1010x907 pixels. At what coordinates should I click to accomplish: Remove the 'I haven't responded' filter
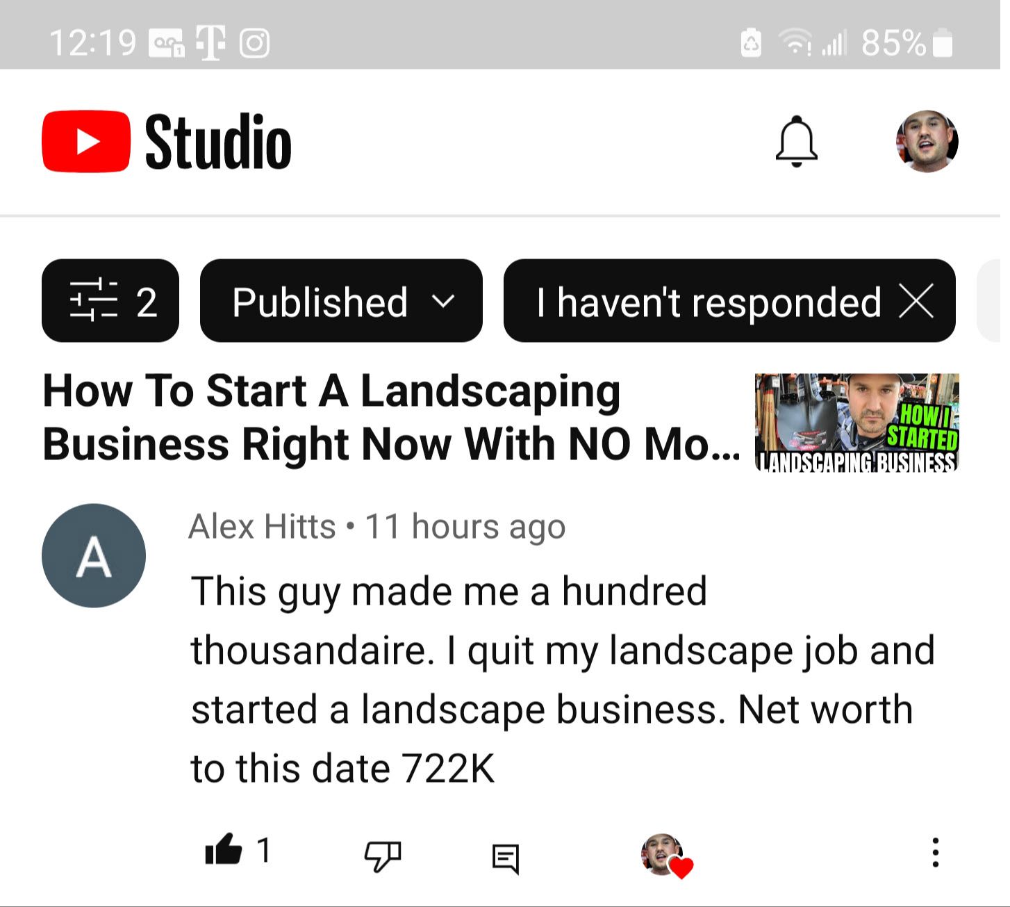click(x=917, y=302)
